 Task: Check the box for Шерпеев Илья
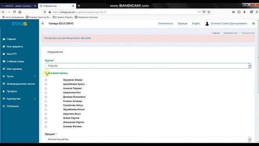pos(46,114)
